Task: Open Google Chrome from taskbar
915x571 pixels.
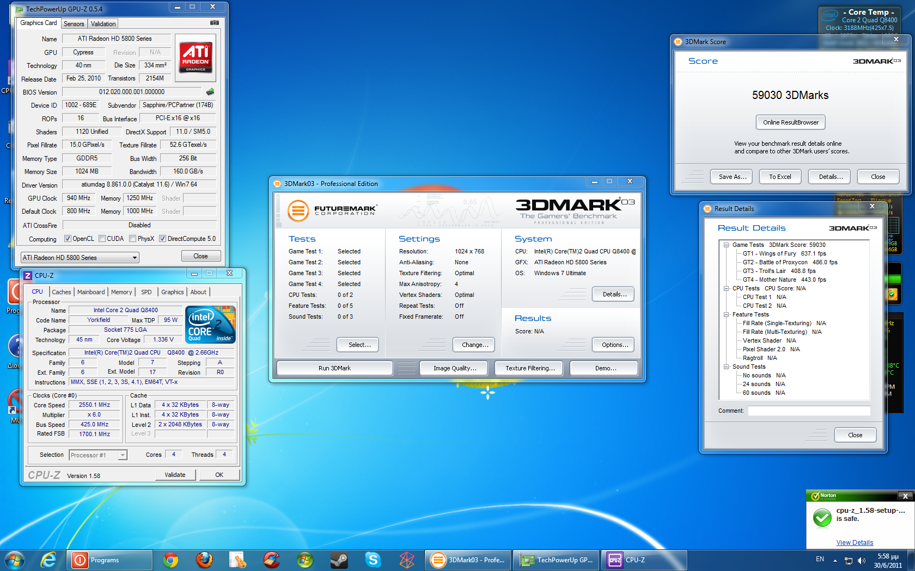Action: point(170,560)
